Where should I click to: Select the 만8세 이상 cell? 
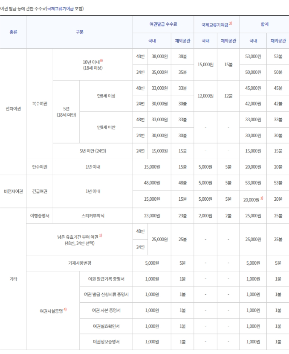tap(106, 96)
